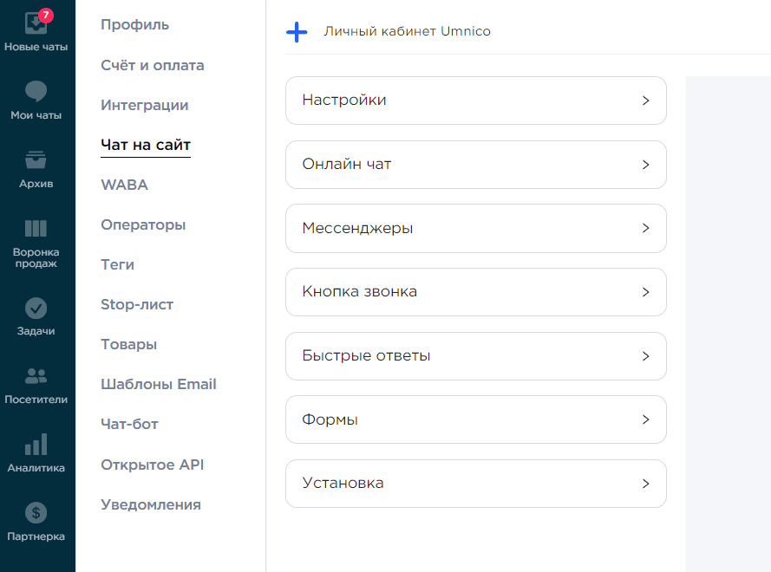
Task: Go to Операторы settings menu item
Action: 143,225
